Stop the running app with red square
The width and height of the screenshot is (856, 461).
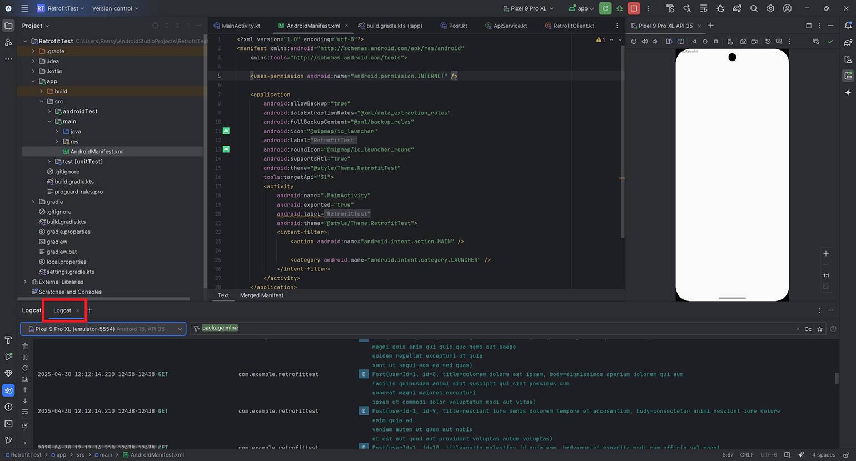click(x=634, y=8)
